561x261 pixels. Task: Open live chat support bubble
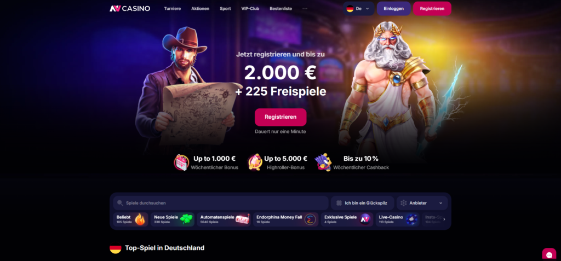[549, 254]
